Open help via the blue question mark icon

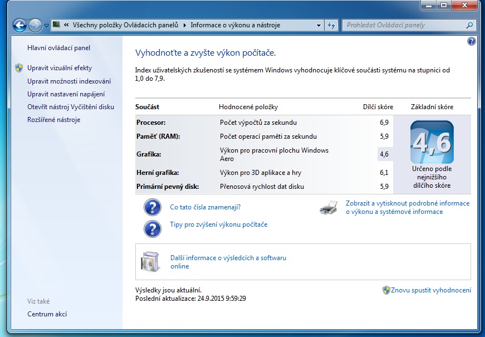(471, 41)
